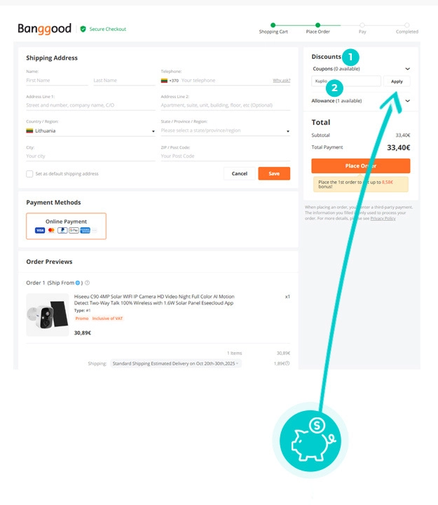Open the Privacy Policy link
The height and width of the screenshot is (505, 438).
[383, 218]
